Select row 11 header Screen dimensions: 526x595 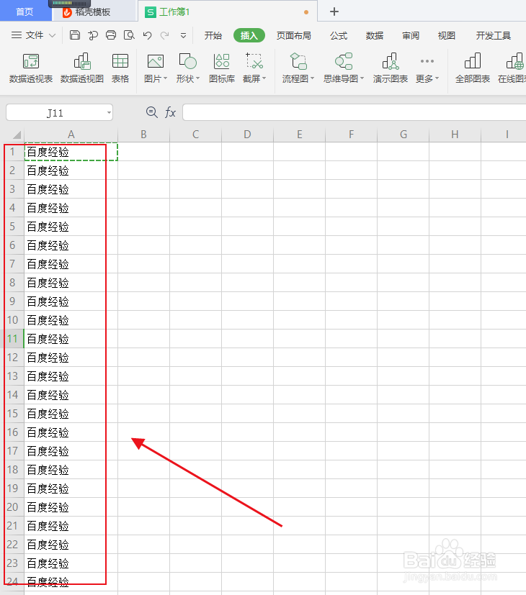point(12,339)
